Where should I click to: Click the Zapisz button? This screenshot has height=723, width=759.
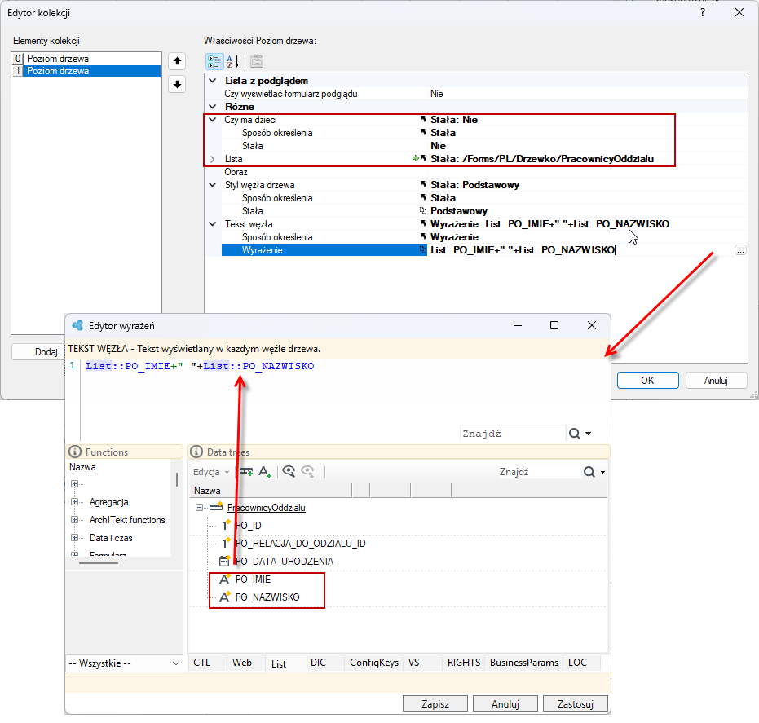(x=435, y=703)
